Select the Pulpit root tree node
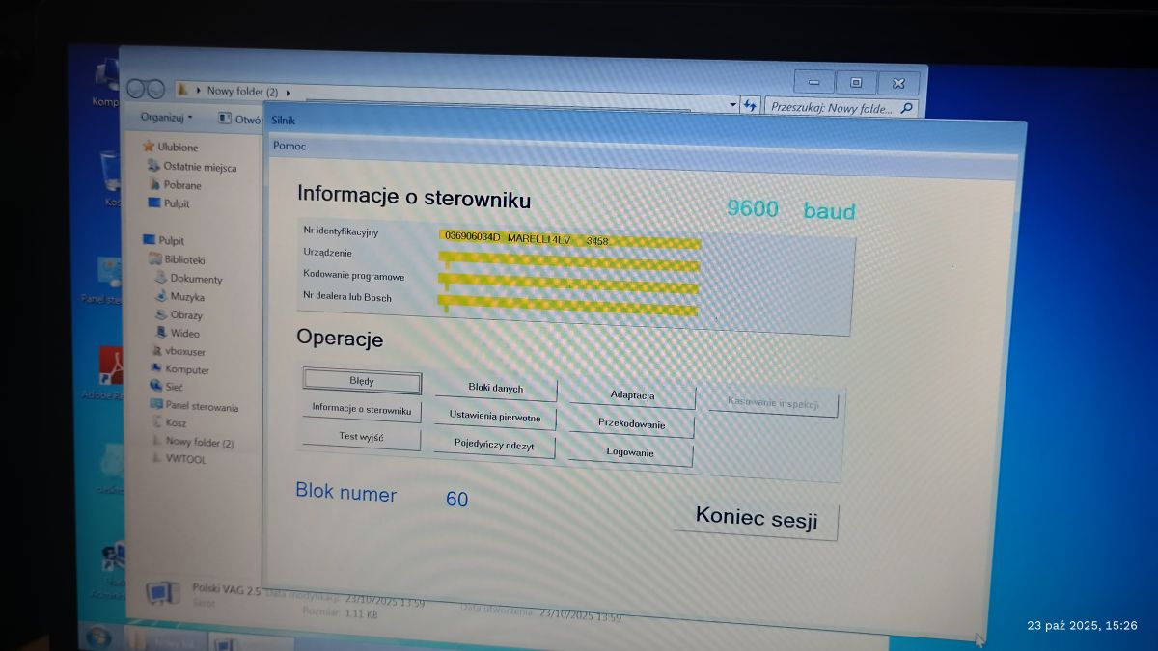Viewport: 1158px width, 651px height. tap(163, 240)
